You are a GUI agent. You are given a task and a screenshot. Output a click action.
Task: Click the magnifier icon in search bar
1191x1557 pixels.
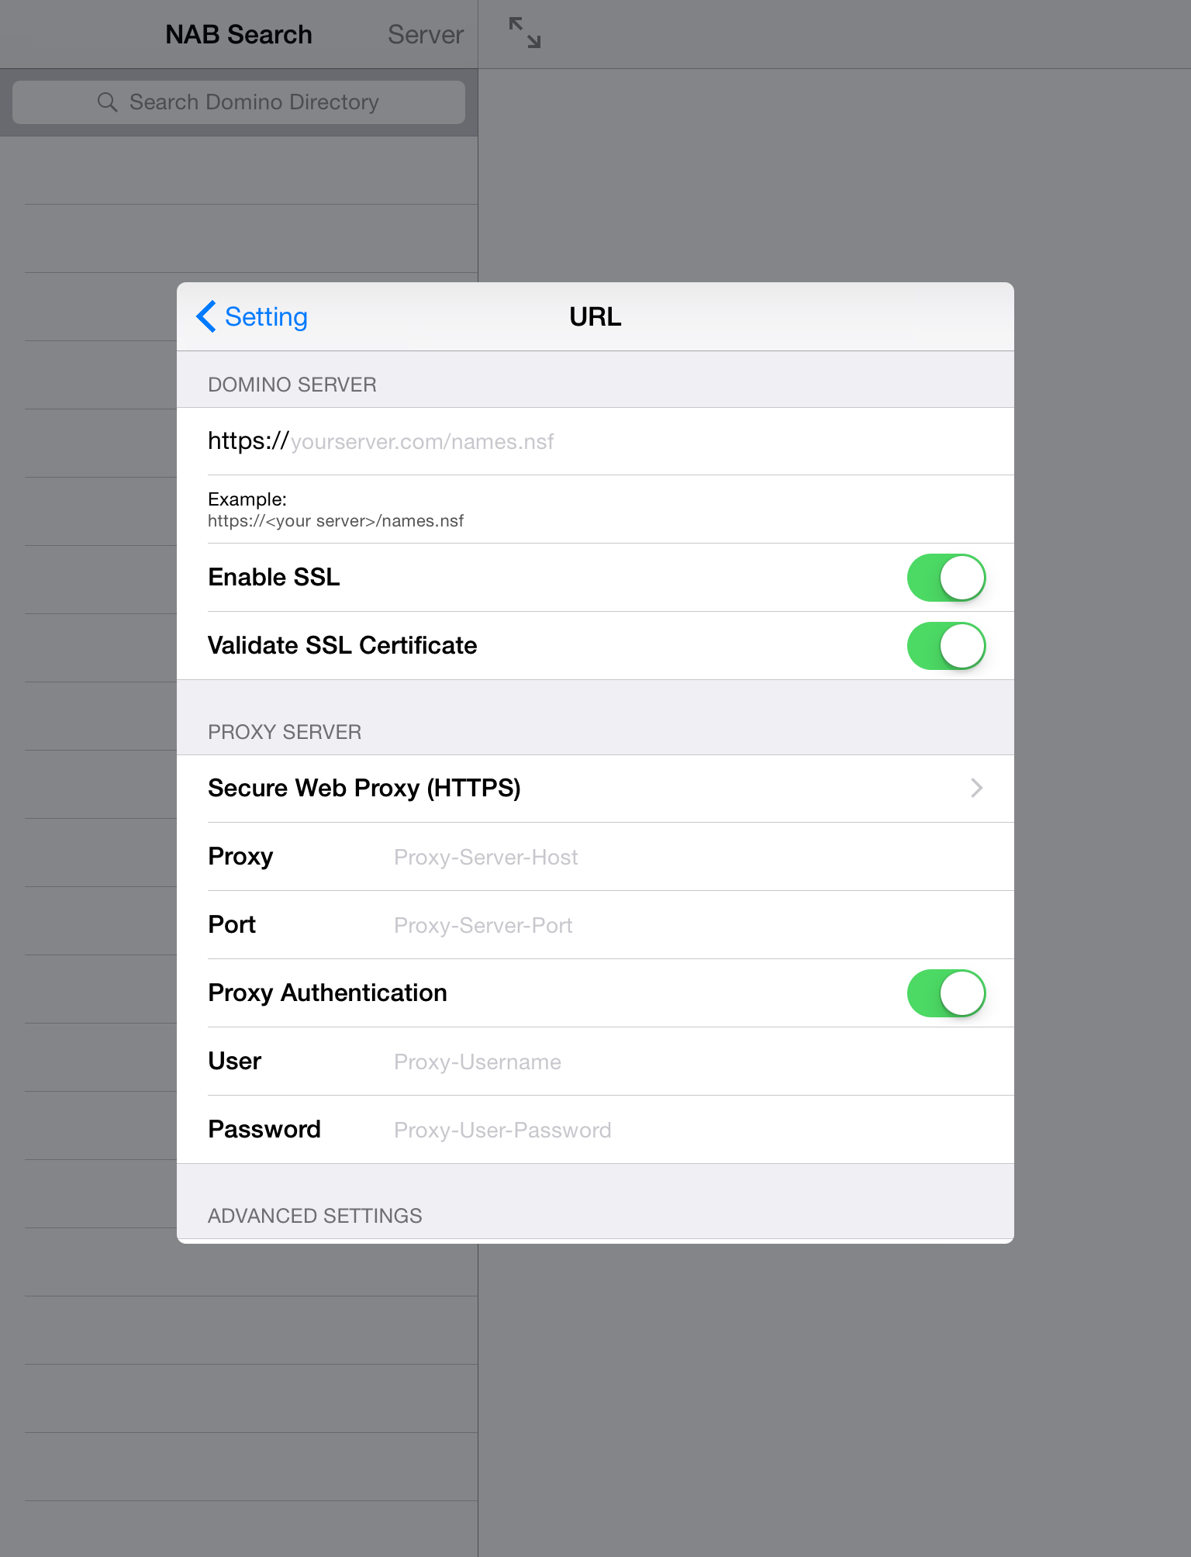pyautogui.click(x=107, y=102)
